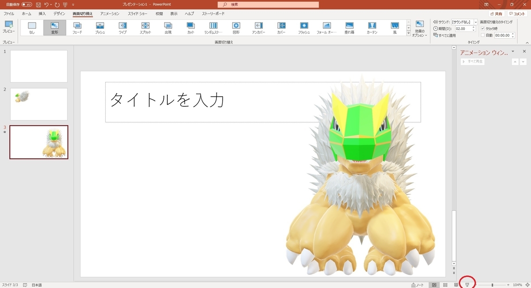Image resolution: width=531 pixels, height=288 pixels.
Task: Click the Save icon in title bar
Action: pyautogui.click(x=38, y=4)
